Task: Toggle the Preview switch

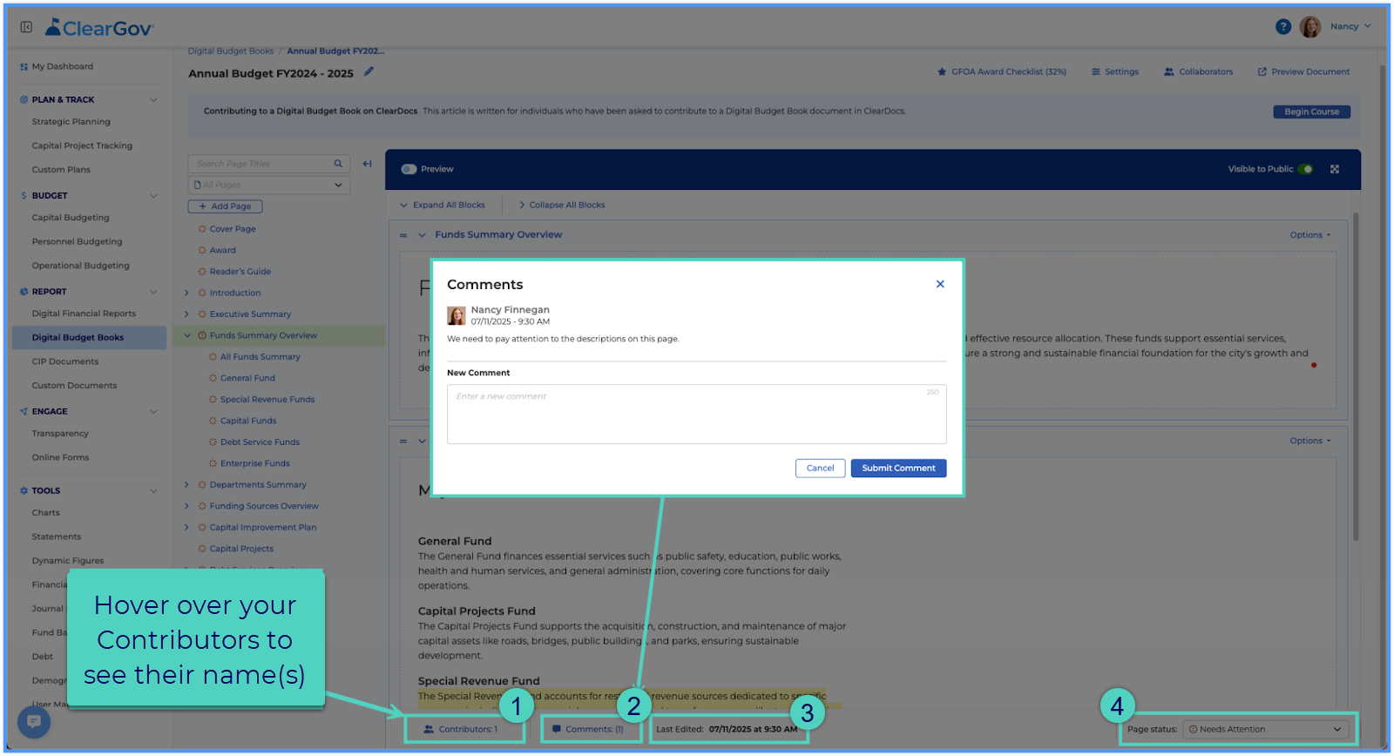Action: pyautogui.click(x=409, y=169)
